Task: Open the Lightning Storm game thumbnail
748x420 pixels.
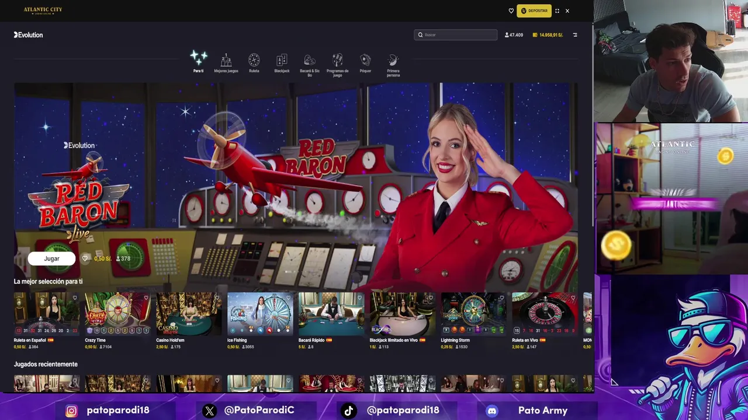Action: click(473, 313)
